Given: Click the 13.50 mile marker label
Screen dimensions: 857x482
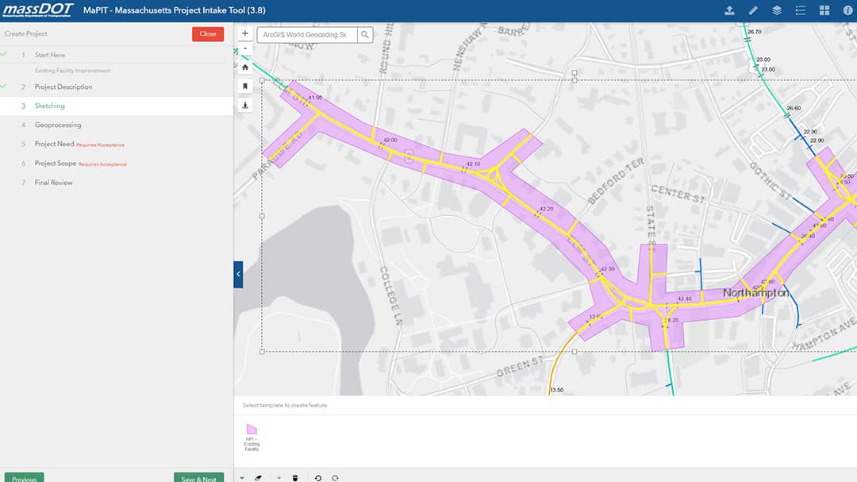Looking at the screenshot, I should click(557, 390).
